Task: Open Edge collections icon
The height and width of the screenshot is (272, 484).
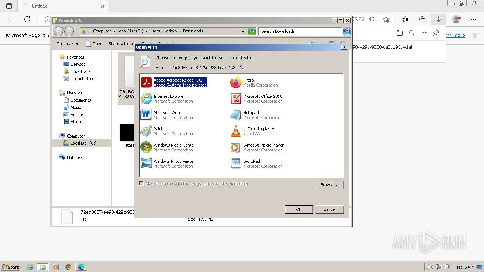Action: click(x=422, y=19)
